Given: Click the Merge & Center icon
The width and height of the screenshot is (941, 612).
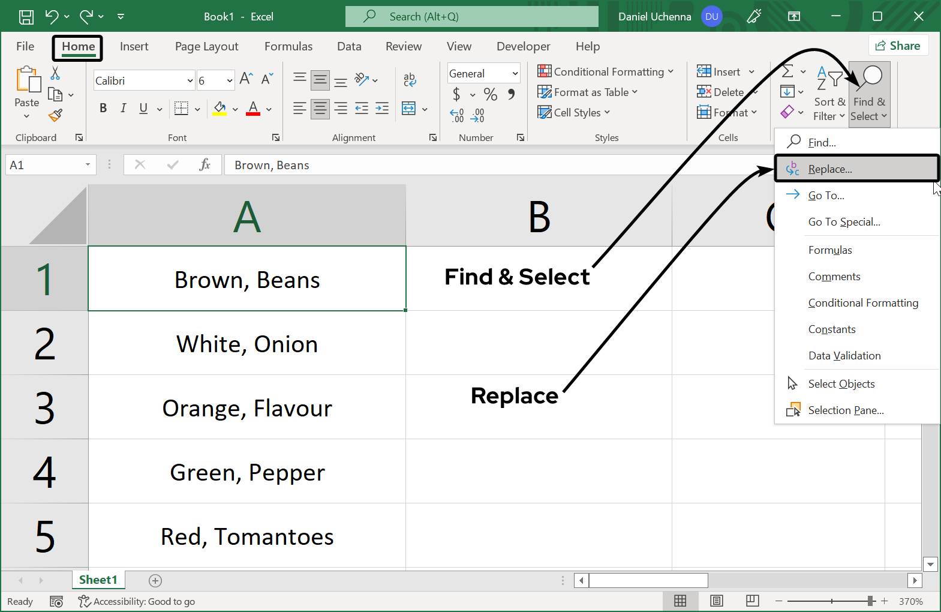Looking at the screenshot, I should point(409,109).
